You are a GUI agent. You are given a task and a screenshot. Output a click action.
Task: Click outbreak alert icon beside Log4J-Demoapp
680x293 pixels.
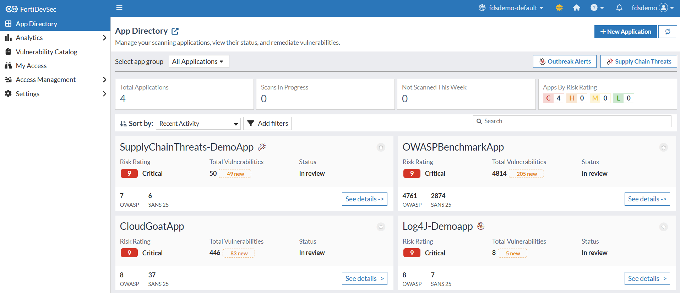(481, 226)
